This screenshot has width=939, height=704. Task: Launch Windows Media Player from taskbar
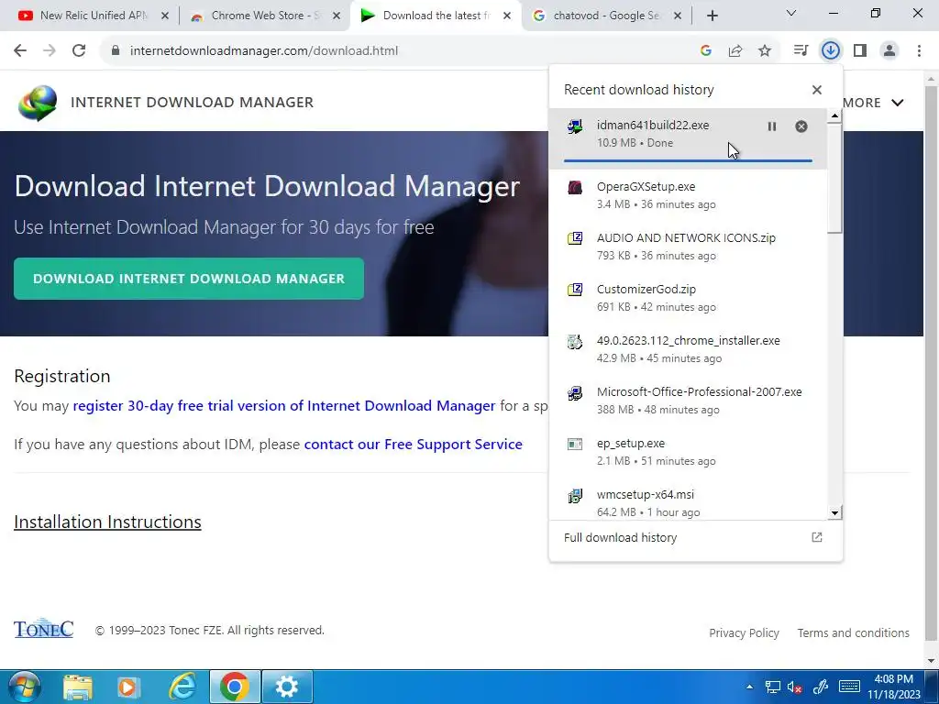128,687
